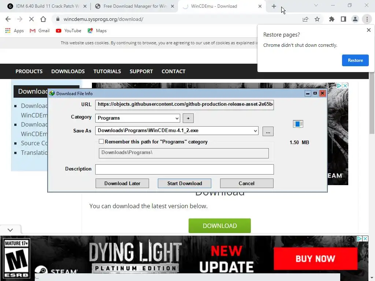This screenshot has height=281, width=375.
Task: Click the address bar URL
Action: (103, 19)
